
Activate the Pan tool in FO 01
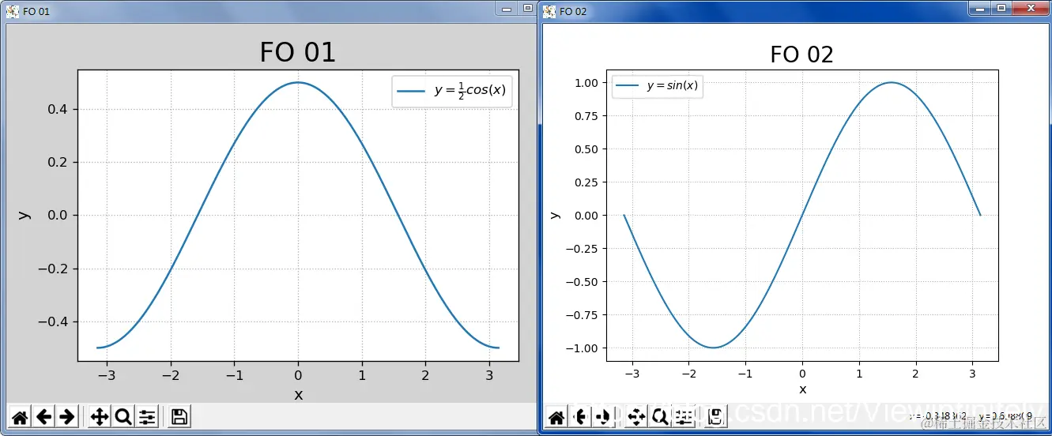[x=100, y=416]
